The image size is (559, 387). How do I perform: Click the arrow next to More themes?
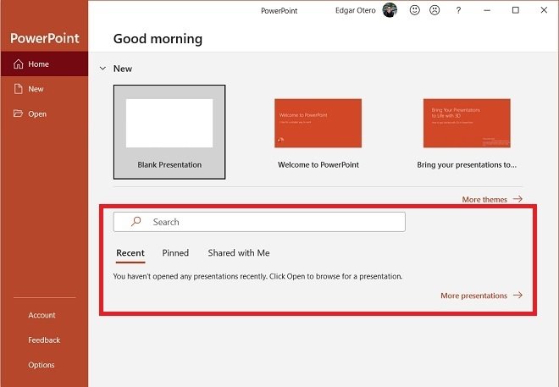coord(518,199)
